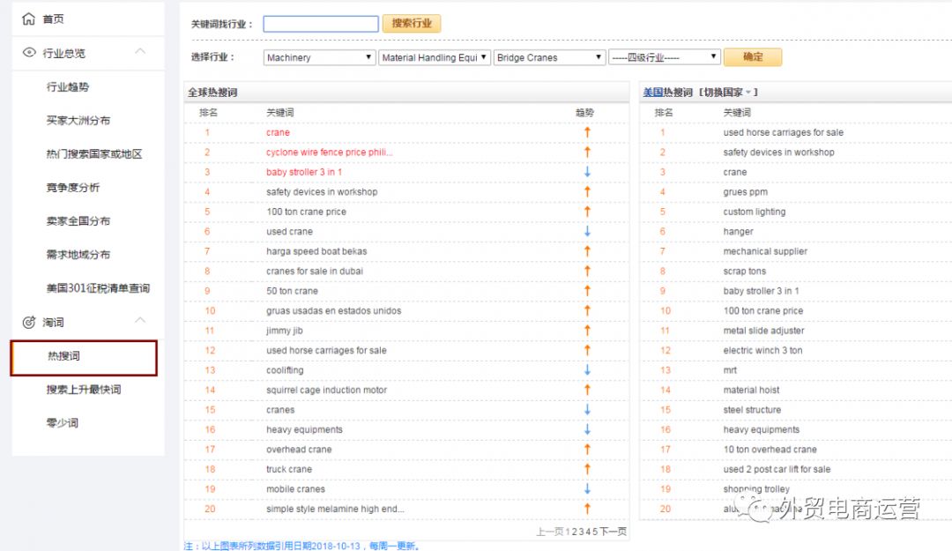Open the Material Handling Equi dropdown
This screenshot has width=952, height=551.
coord(435,57)
